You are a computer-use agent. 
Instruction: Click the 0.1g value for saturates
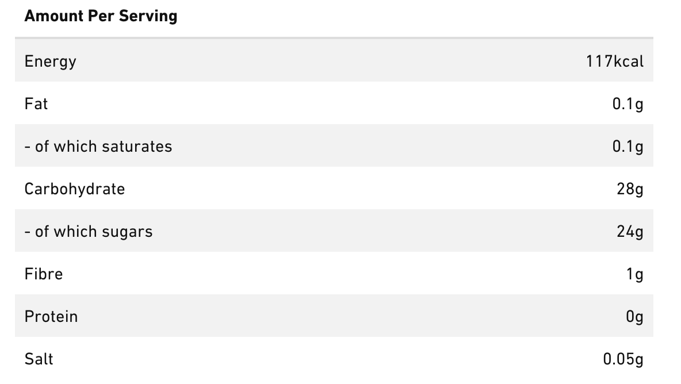(628, 146)
